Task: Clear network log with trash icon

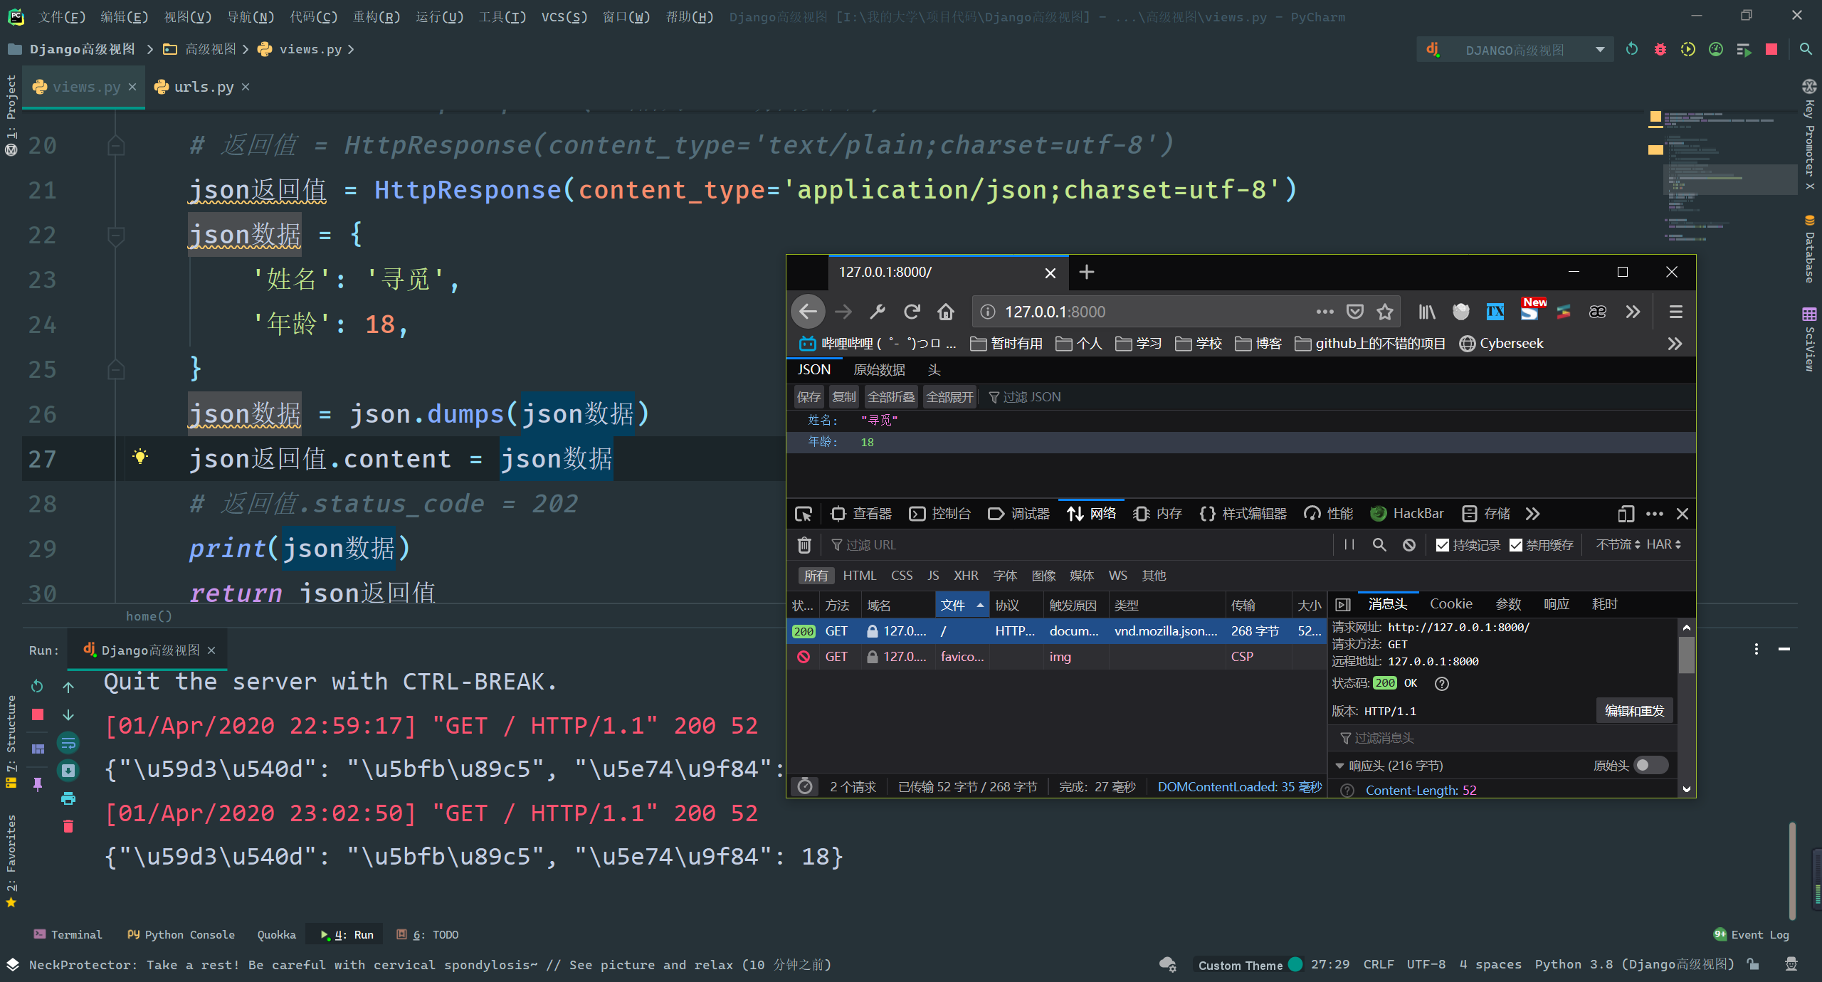Action: point(804,545)
